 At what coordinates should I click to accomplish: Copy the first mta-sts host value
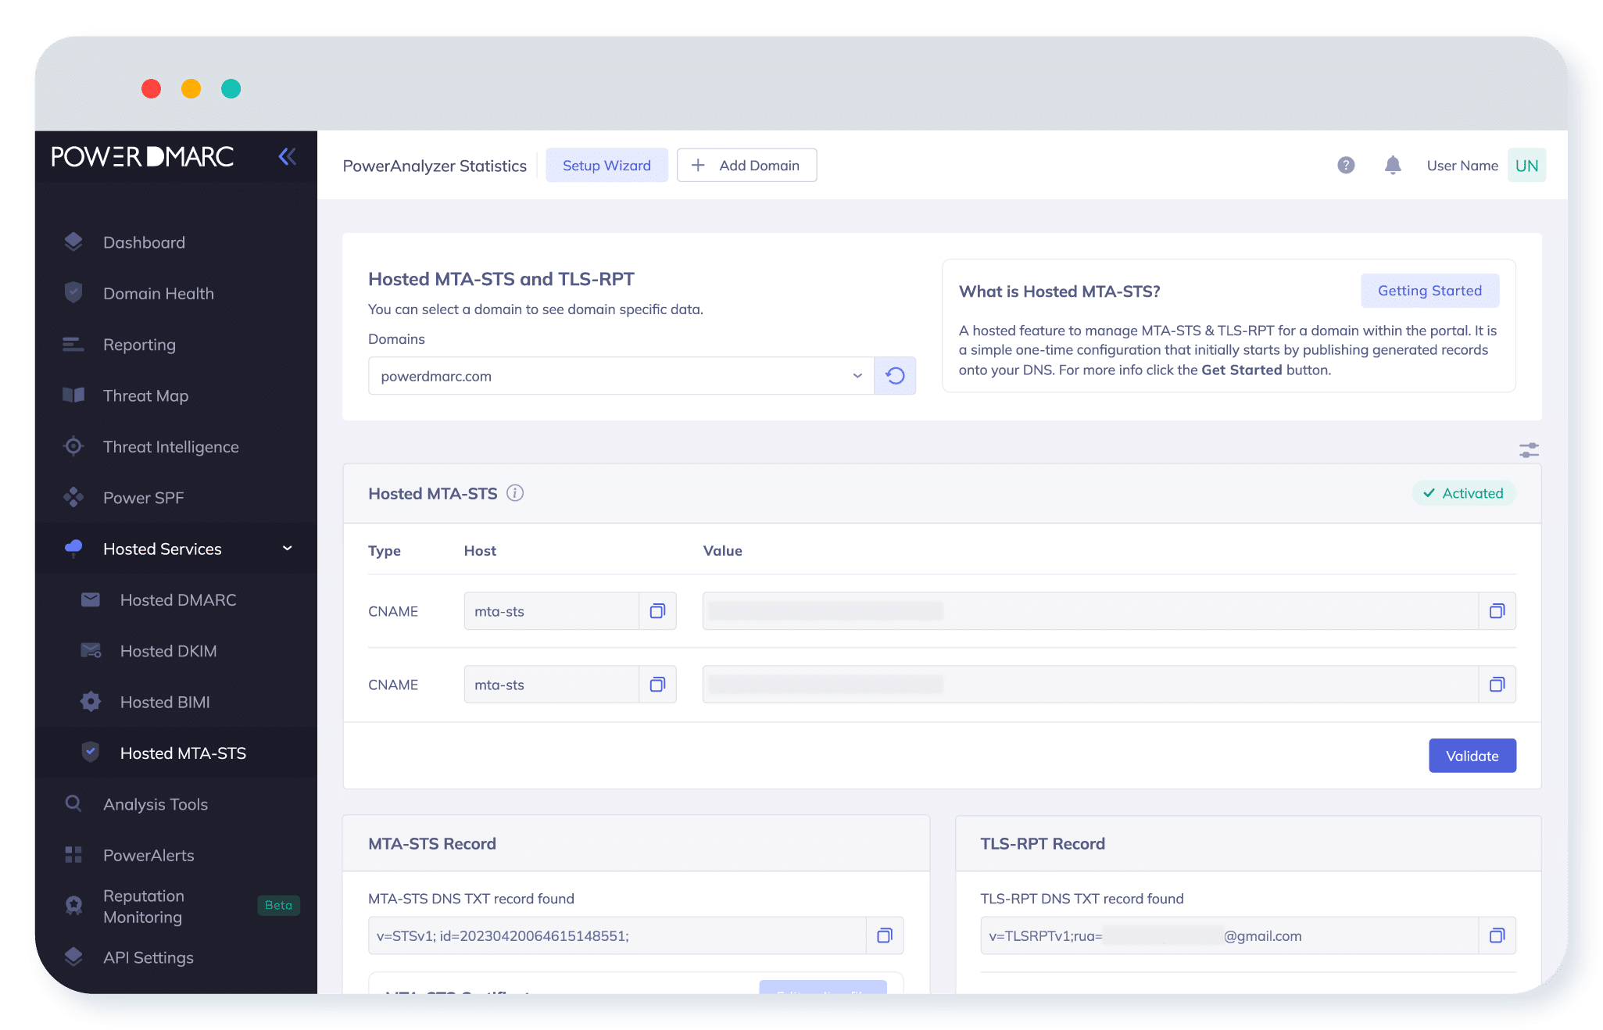657,611
